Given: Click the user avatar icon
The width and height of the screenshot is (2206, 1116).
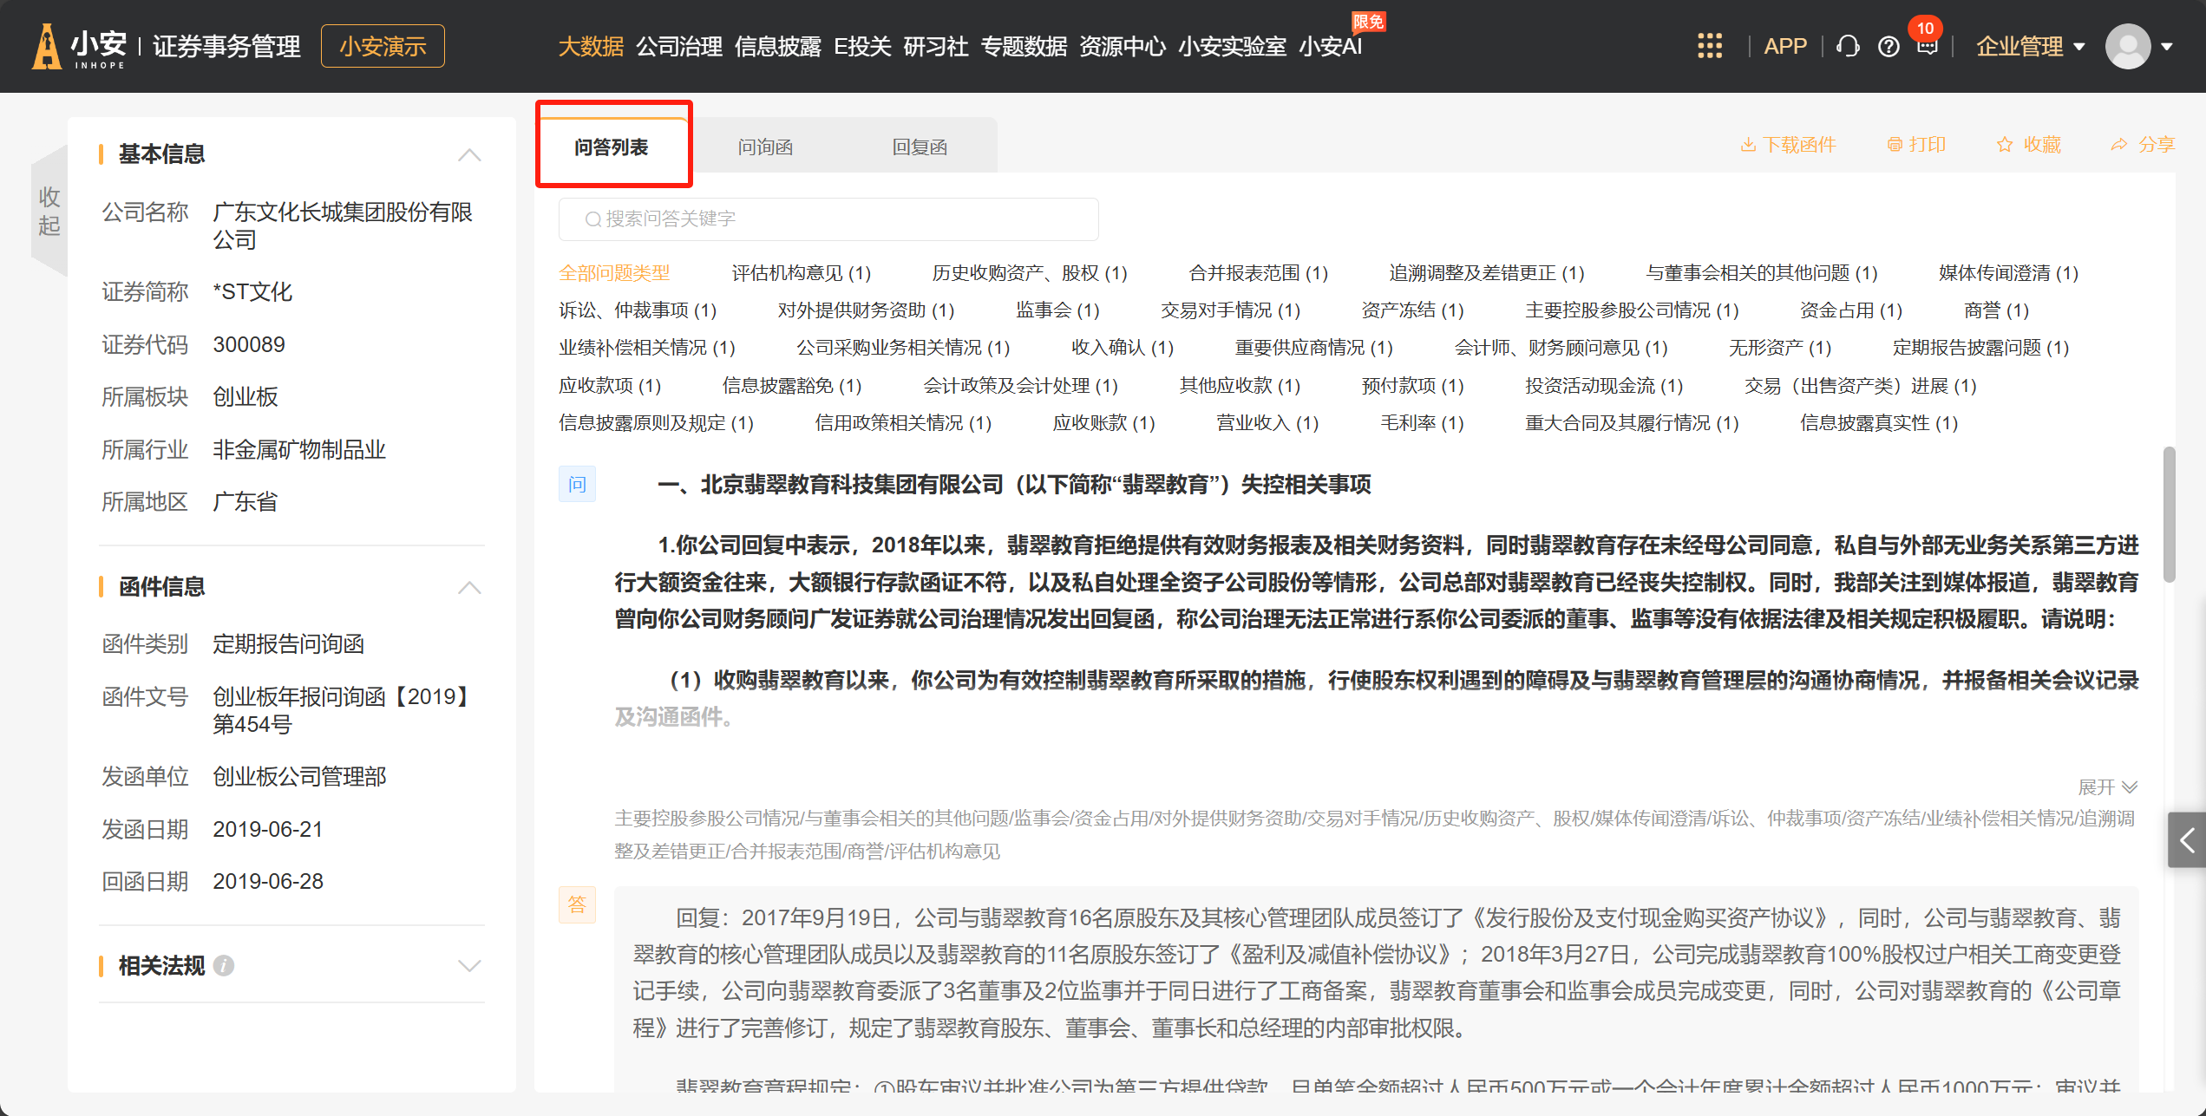Looking at the screenshot, I should pyautogui.click(x=2128, y=46).
